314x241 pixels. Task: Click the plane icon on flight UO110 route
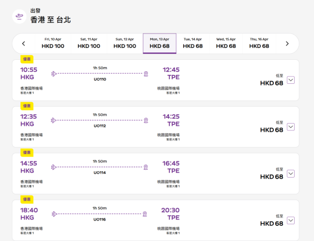[x=53, y=73]
